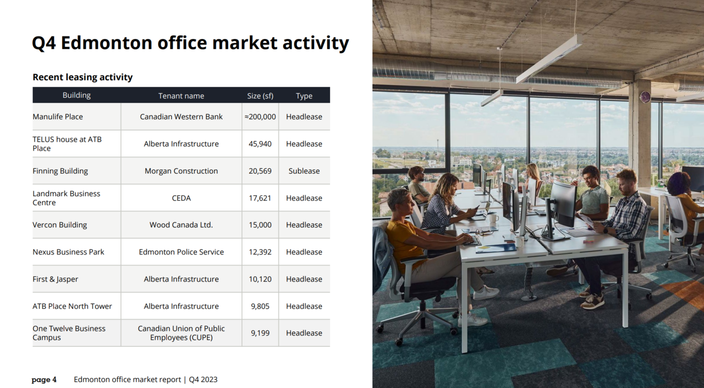Viewport: 704px width, 388px height.
Task: Click the size value '12,392'
Action: click(260, 252)
